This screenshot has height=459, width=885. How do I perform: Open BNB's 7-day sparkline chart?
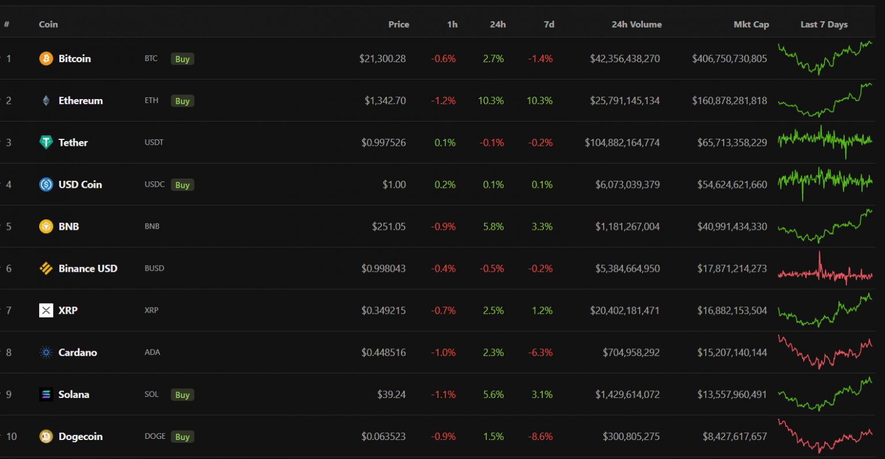click(825, 226)
